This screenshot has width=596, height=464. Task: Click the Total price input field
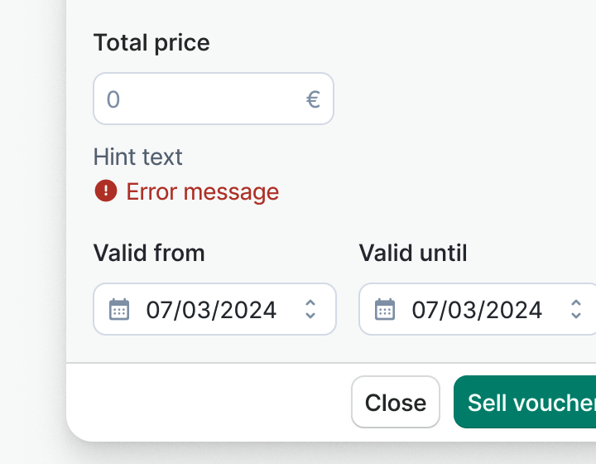pyautogui.click(x=199, y=99)
